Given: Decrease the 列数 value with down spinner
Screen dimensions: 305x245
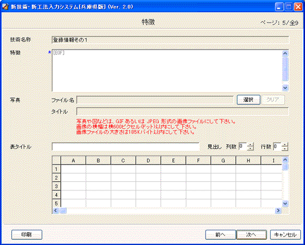Looking at the screenshot, I should 250,149.
